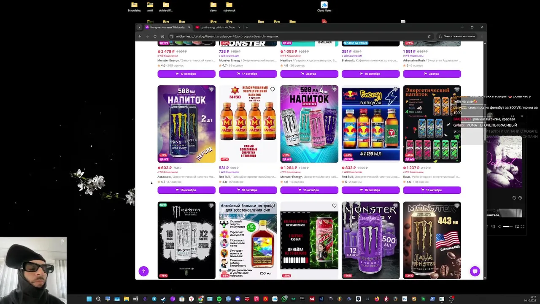Add 1 237 ₽ Rave drink to cart
This screenshot has height=304, width=540.
(x=432, y=190)
